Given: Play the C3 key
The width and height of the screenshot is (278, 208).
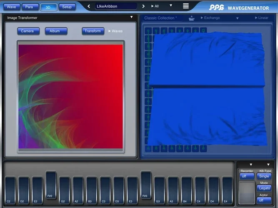Looking at the screenshot, I should [x=105, y=191].
